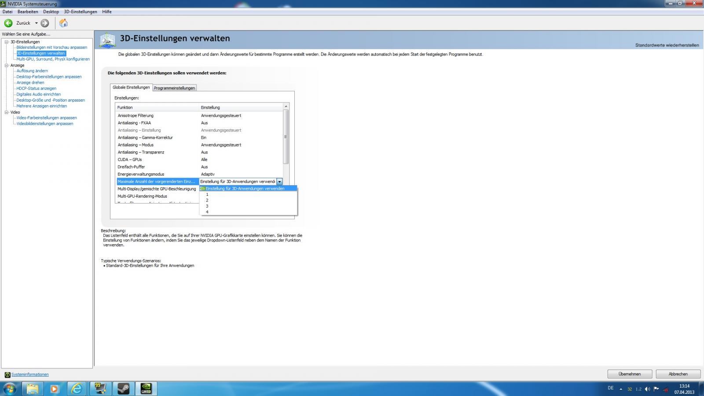This screenshot has height=396, width=704.
Task: Choose value 4 in the dropdown list
Action: tap(248, 212)
